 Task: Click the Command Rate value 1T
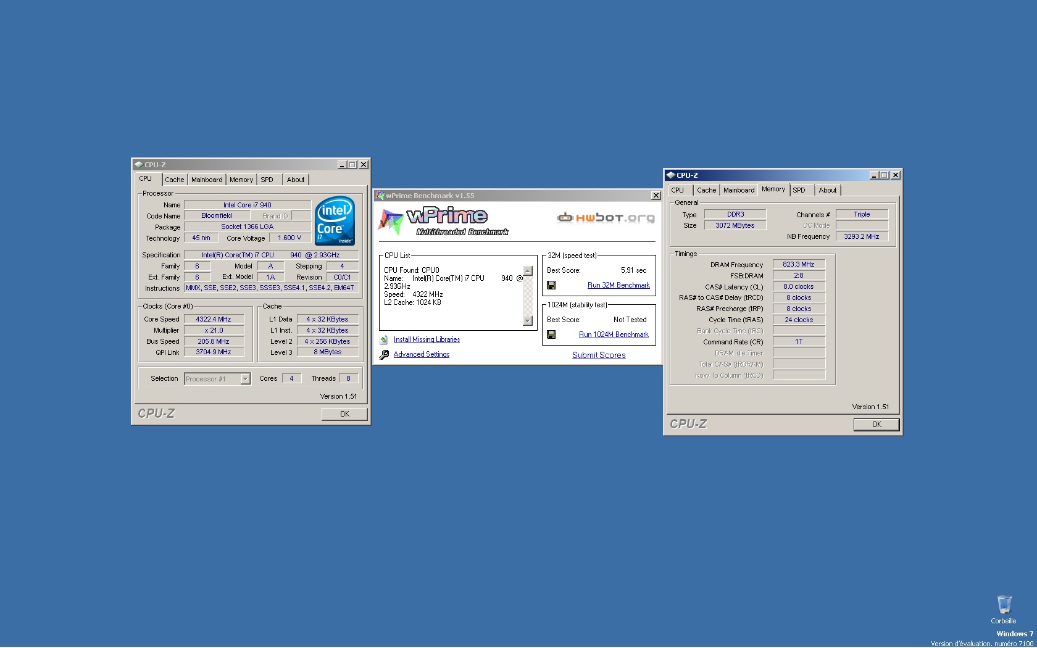click(799, 341)
